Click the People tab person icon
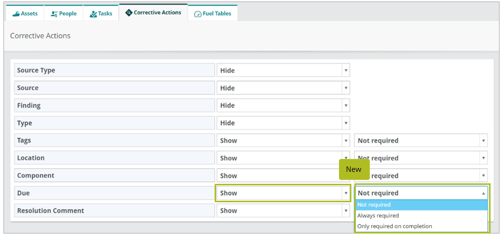Screen dimensions: 503x237 (54, 14)
